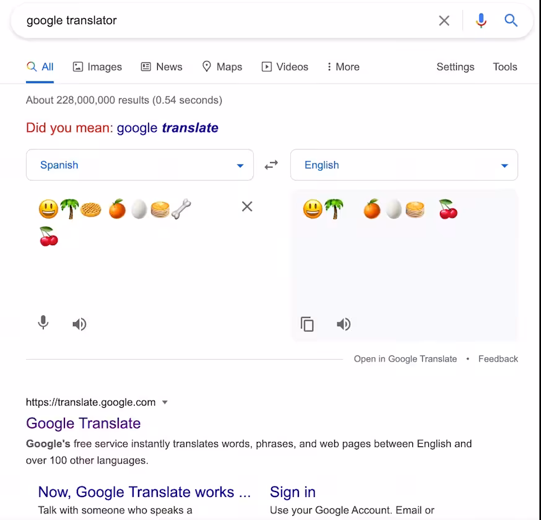This screenshot has height=520, width=541.
Task: Open the Spanish source language dropdown
Action: [x=140, y=165]
